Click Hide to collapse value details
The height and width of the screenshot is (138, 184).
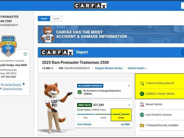click(x=126, y=124)
